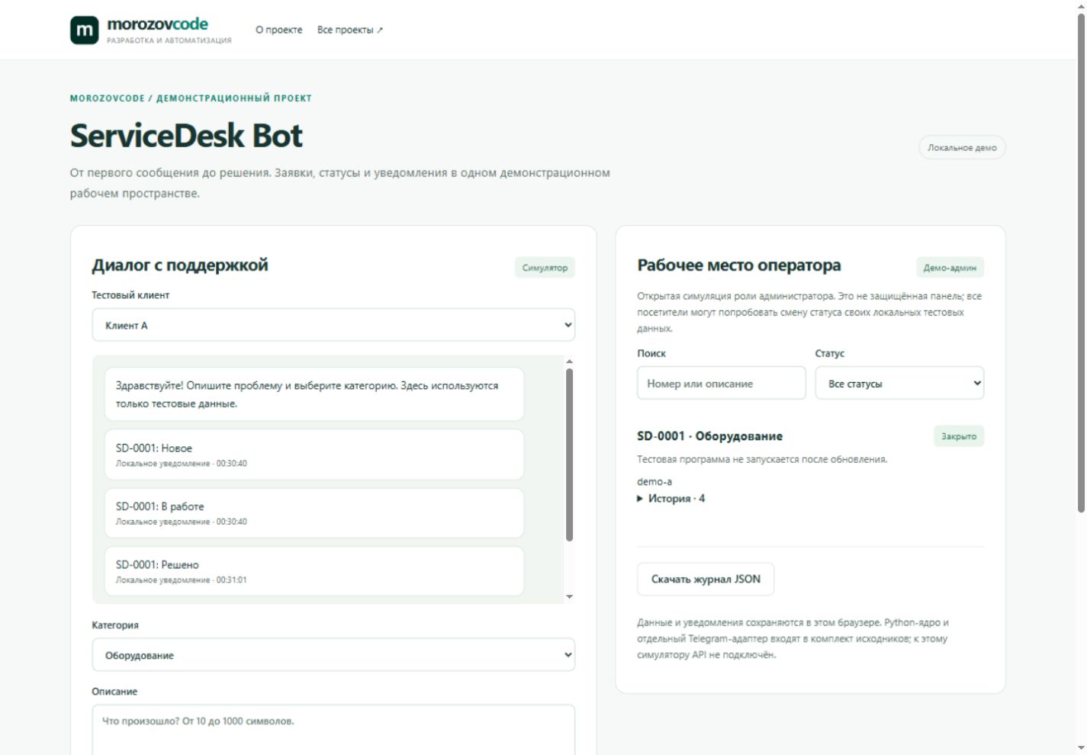Click the 'Скачать журнал JSON' button

[706, 579]
